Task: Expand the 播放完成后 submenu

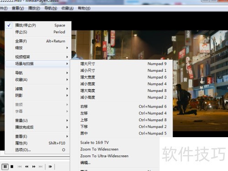Action: click(x=38, y=127)
